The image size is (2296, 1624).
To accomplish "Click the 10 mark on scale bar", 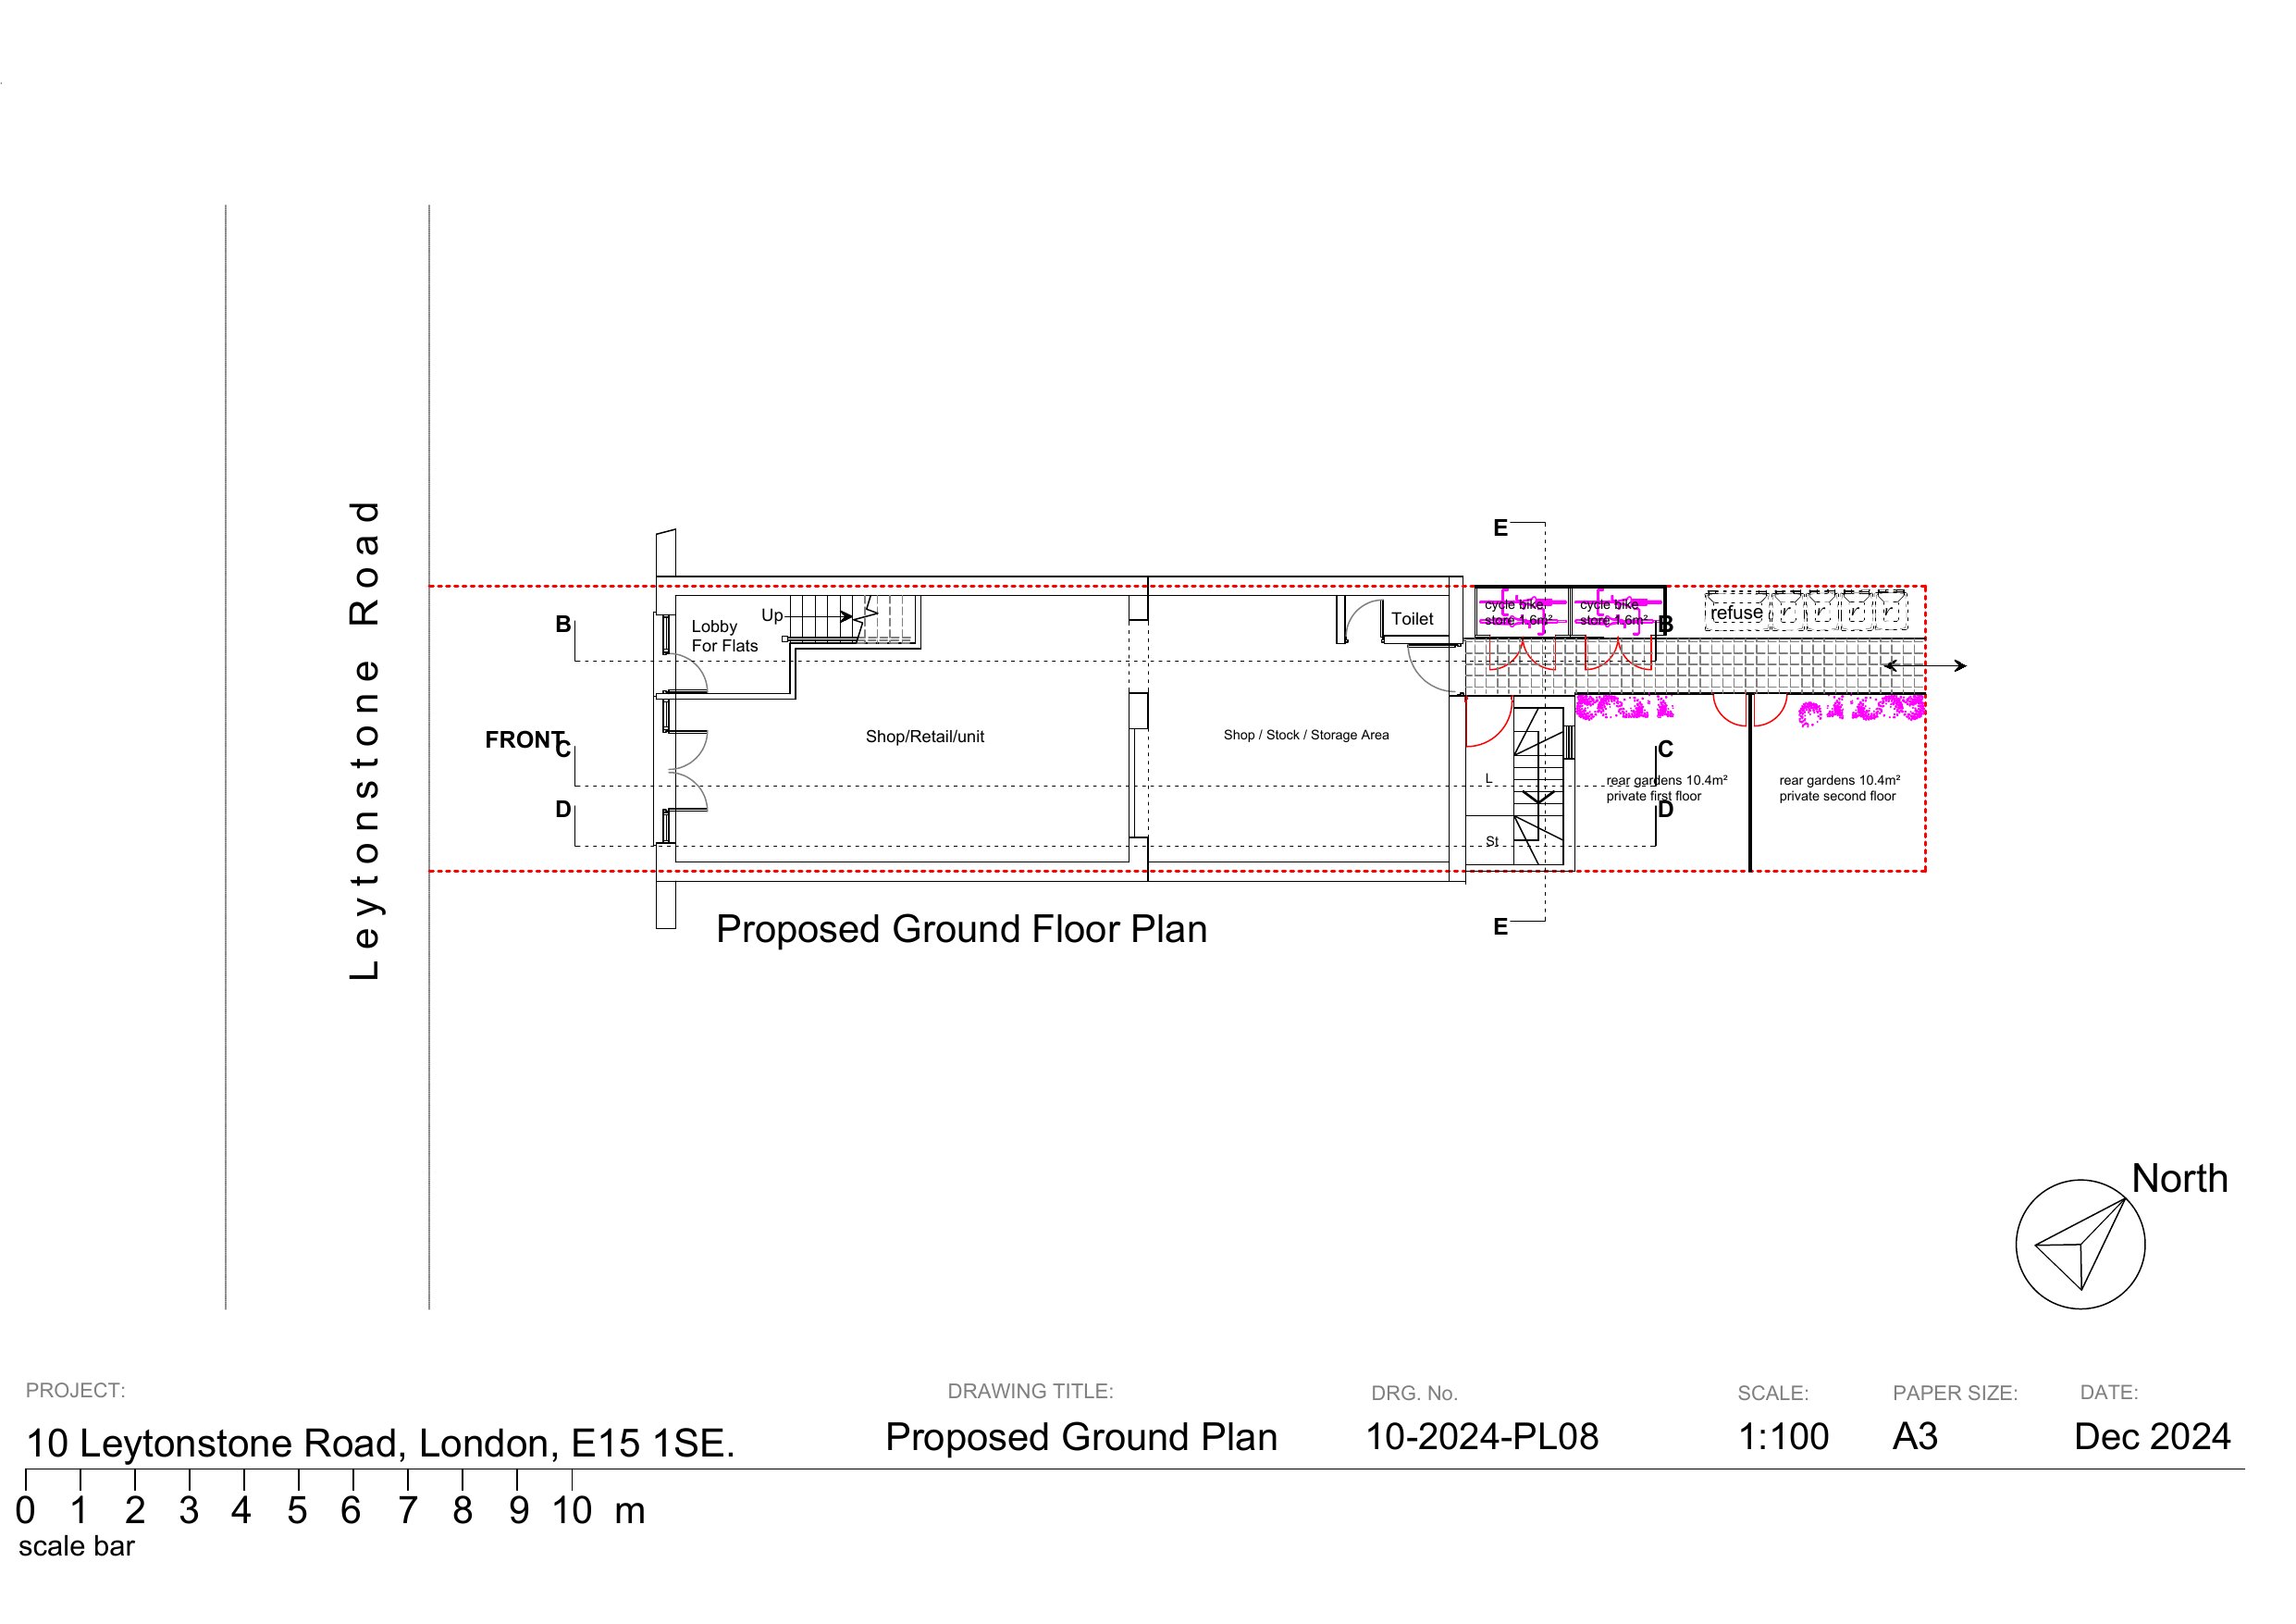I will 572,1511.
